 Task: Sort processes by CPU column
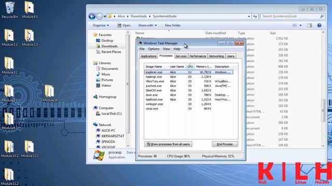pos(190,67)
